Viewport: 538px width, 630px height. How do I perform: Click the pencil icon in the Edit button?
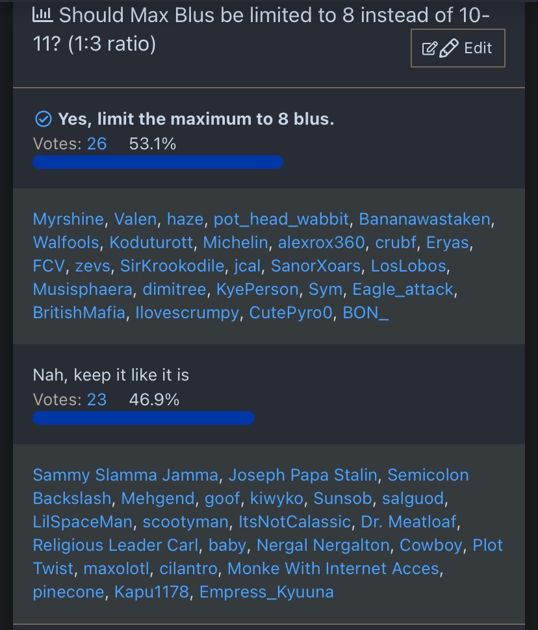point(449,48)
